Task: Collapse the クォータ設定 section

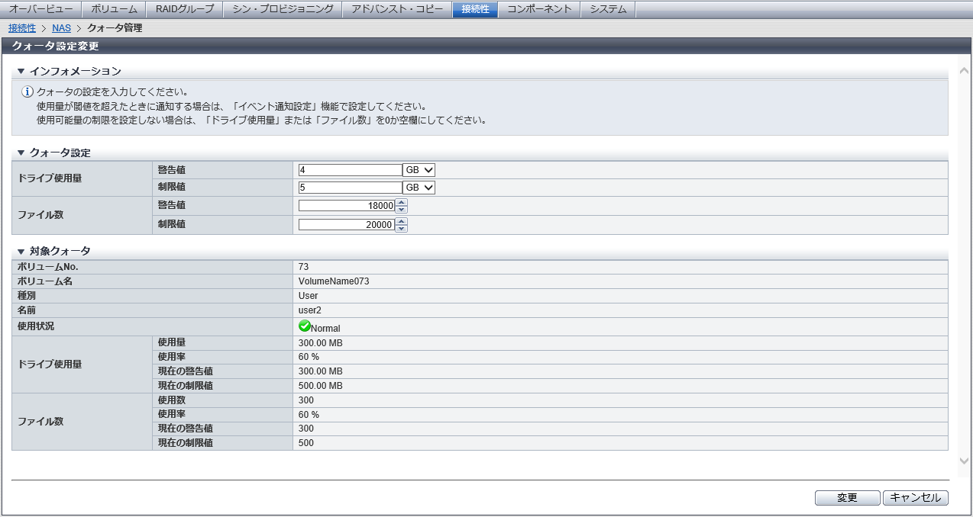Action: pos(21,153)
